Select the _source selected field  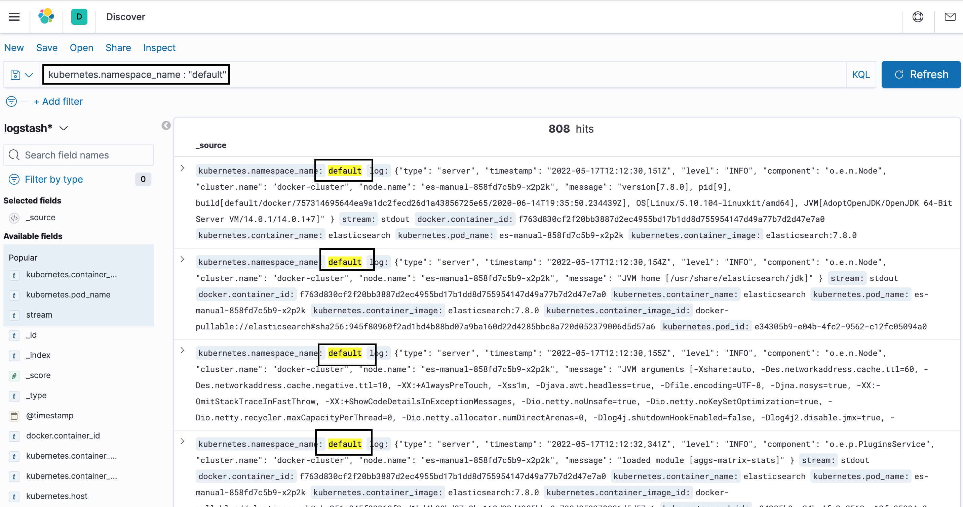[x=40, y=218]
